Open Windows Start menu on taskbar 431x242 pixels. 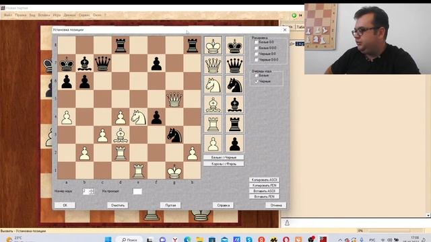tap(108, 239)
